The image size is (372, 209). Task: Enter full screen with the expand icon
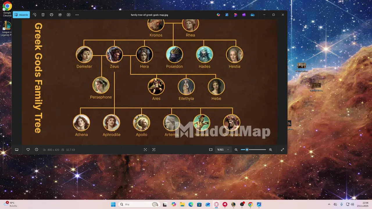click(282, 149)
